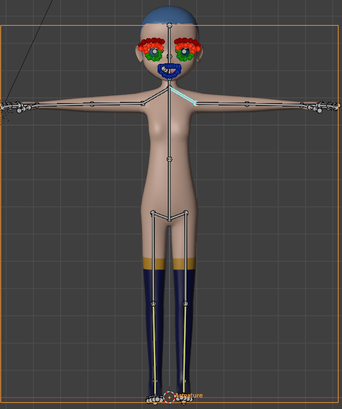Select the lower spine bone above the pelvis

coord(169,190)
